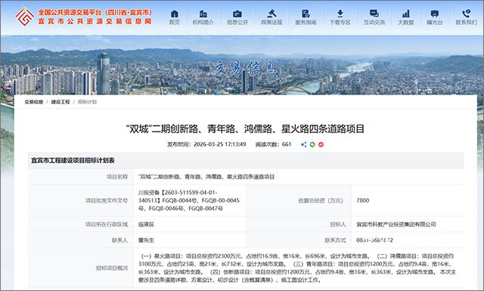Click site title 宜宾市公共资源交易信息网

click(x=95, y=21)
